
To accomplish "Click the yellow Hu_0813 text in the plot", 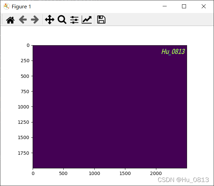I will pos(173,52).
